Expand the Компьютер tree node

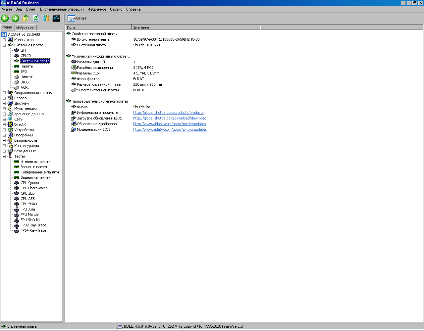point(4,40)
